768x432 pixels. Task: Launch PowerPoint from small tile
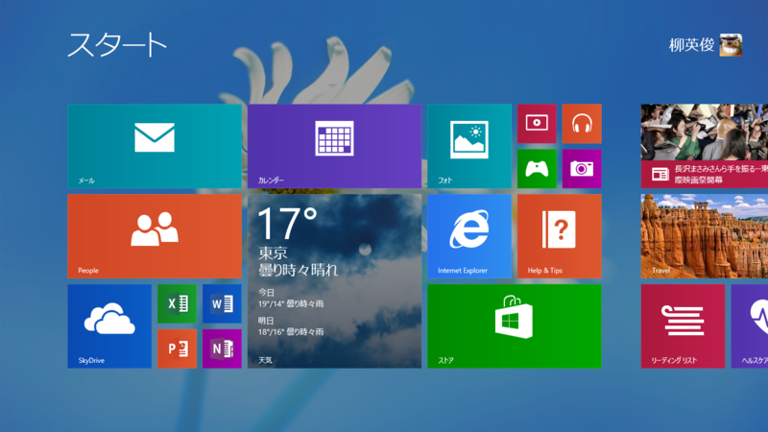tap(177, 348)
